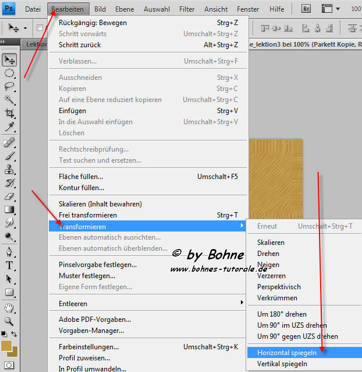Viewport: 362px width, 372px height.
Task: Choose Schritt zurück
Action: pos(148,45)
